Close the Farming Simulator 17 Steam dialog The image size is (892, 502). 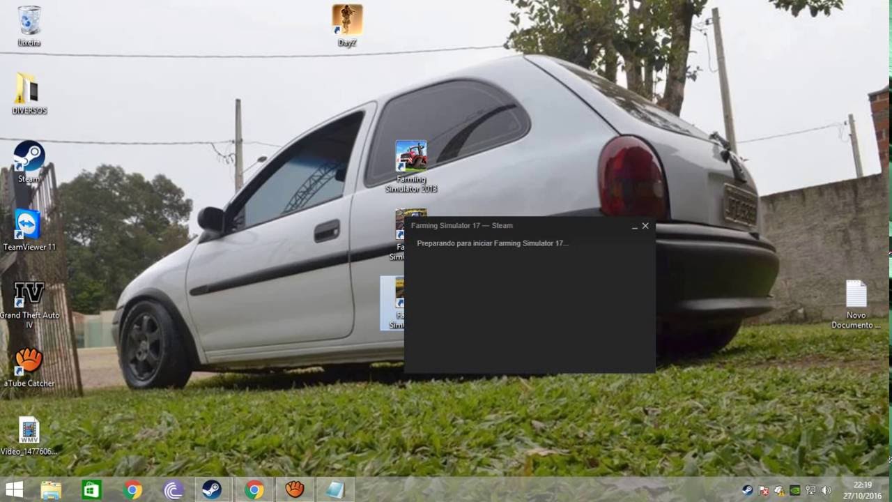point(645,226)
